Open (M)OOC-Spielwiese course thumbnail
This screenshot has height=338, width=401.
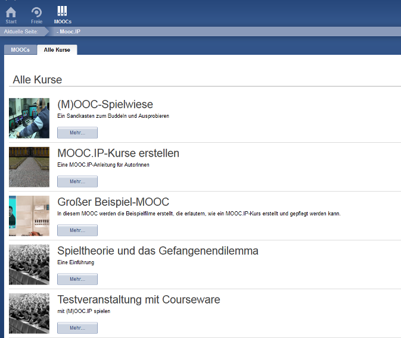click(x=29, y=118)
